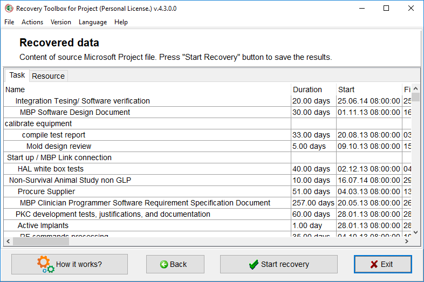Select the Procure Supplier row
424x282 pixels.
click(x=207, y=192)
